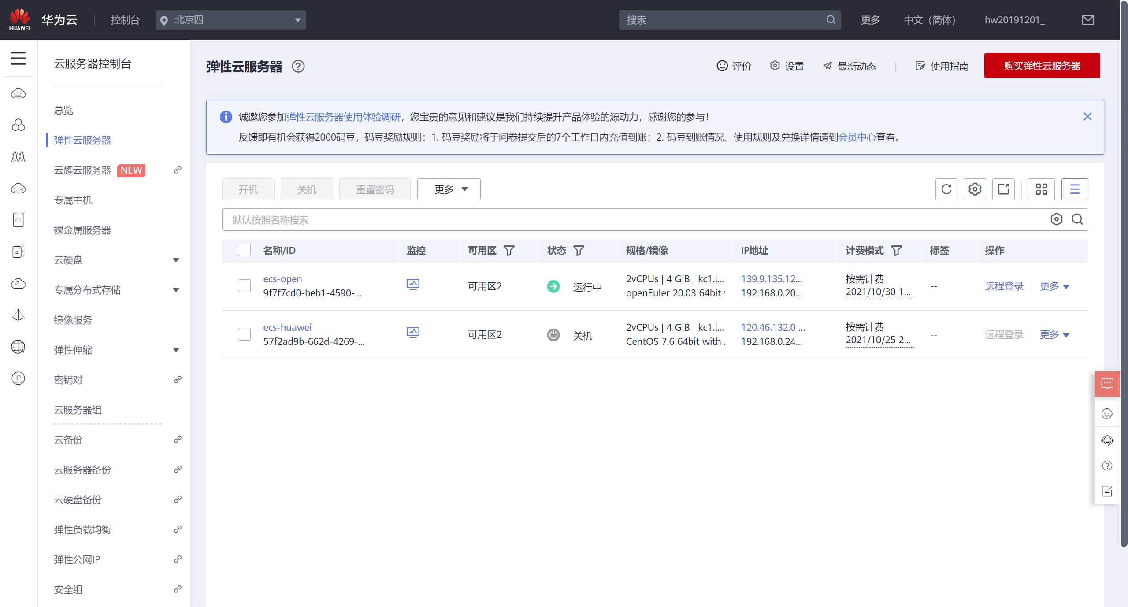Click the page vertical scrollbar
Screen dimensions: 1128x607
click(x=1124, y=273)
